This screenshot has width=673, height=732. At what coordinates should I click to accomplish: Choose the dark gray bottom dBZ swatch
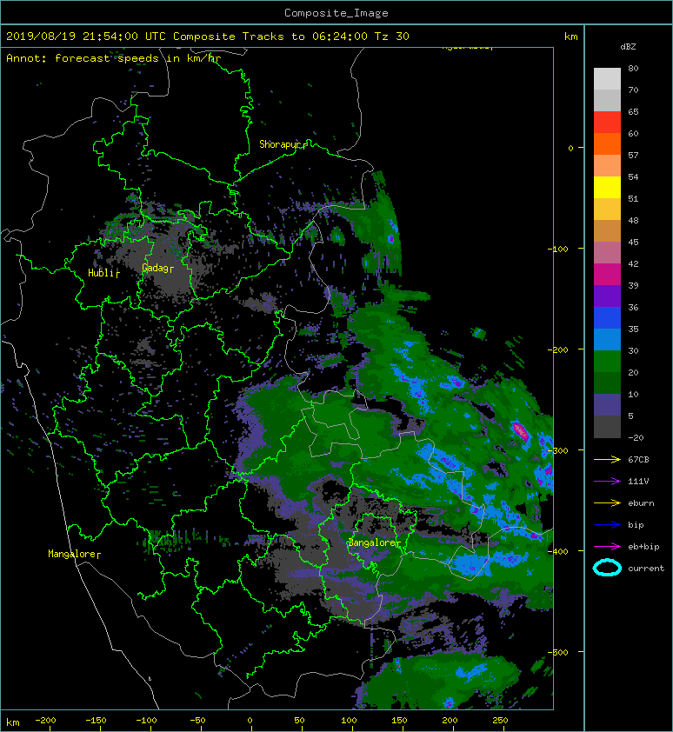click(607, 427)
